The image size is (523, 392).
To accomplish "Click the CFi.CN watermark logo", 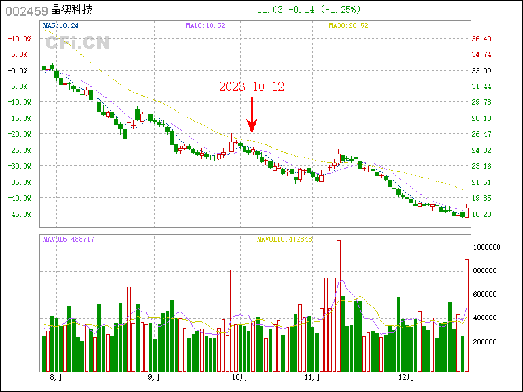I will (77, 43).
